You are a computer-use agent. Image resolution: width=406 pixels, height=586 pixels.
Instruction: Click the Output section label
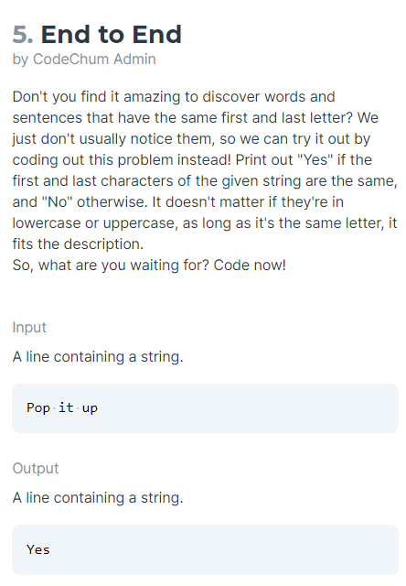pyautogui.click(x=36, y=468)
